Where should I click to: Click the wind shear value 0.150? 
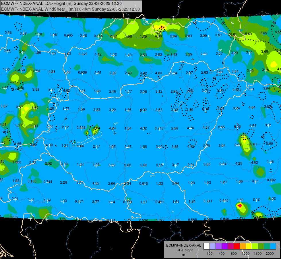point(32,181)
